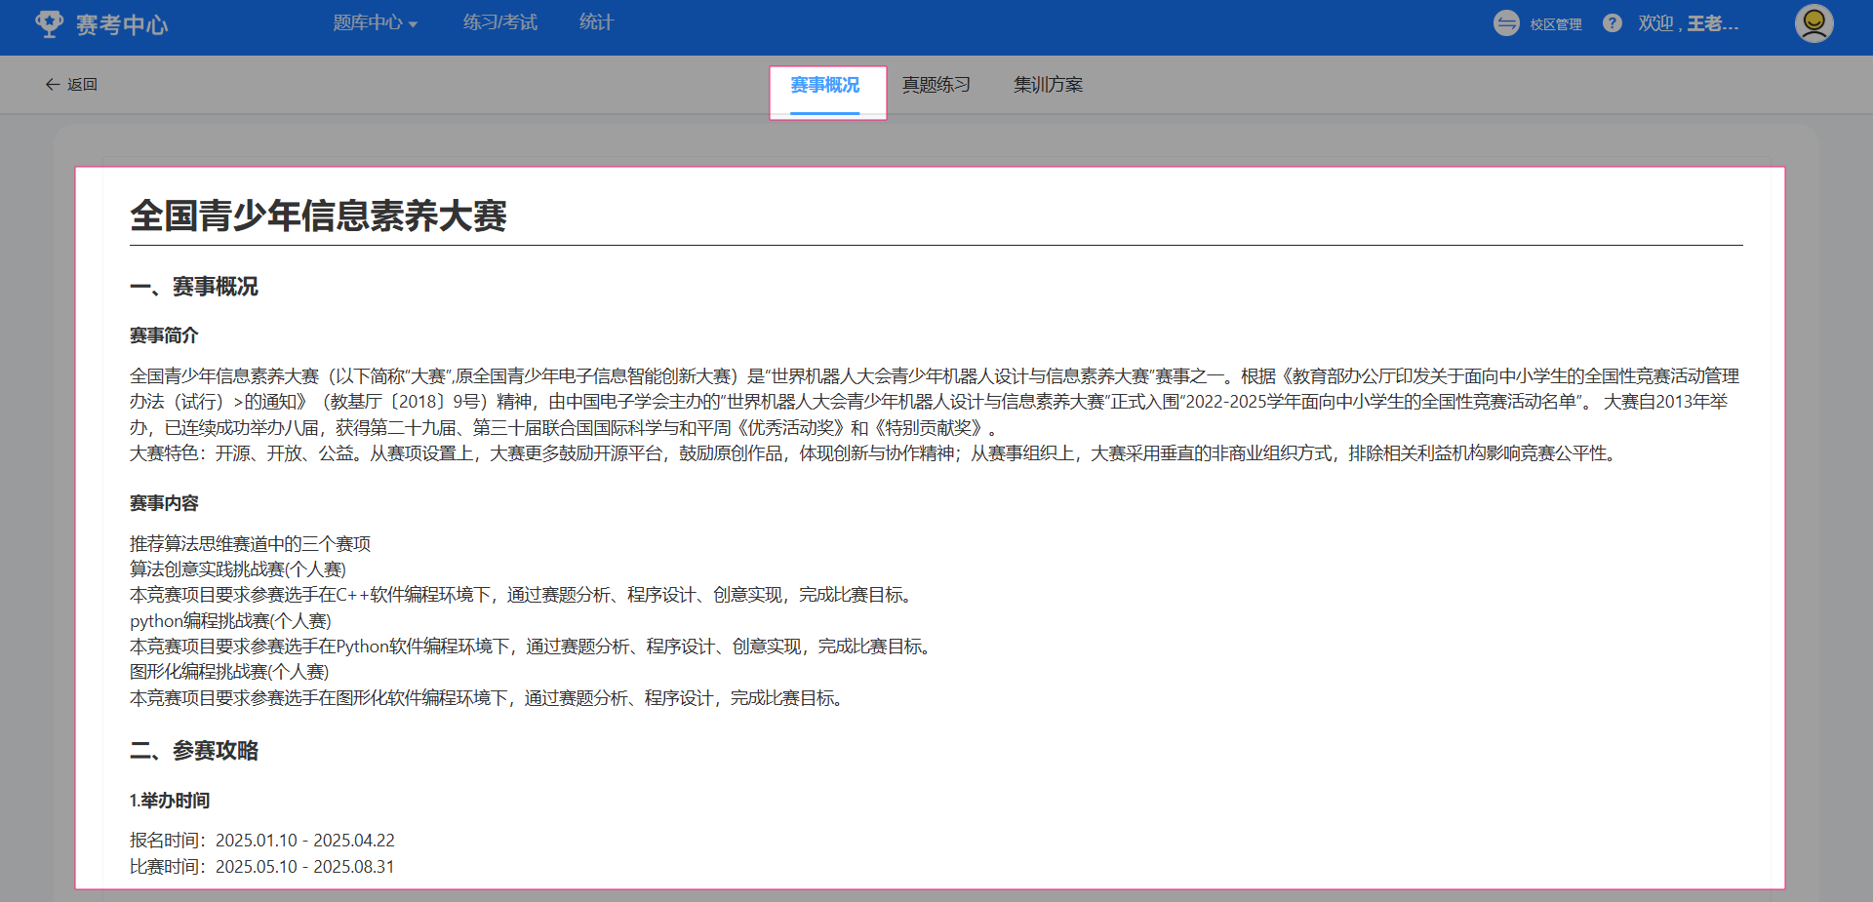1873x902 pixels.
Task: Click the 校区管理 switch icon
Action: click(1506, 23)
